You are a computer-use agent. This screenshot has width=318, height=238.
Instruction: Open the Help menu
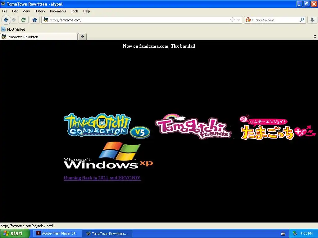click(87, 11)
